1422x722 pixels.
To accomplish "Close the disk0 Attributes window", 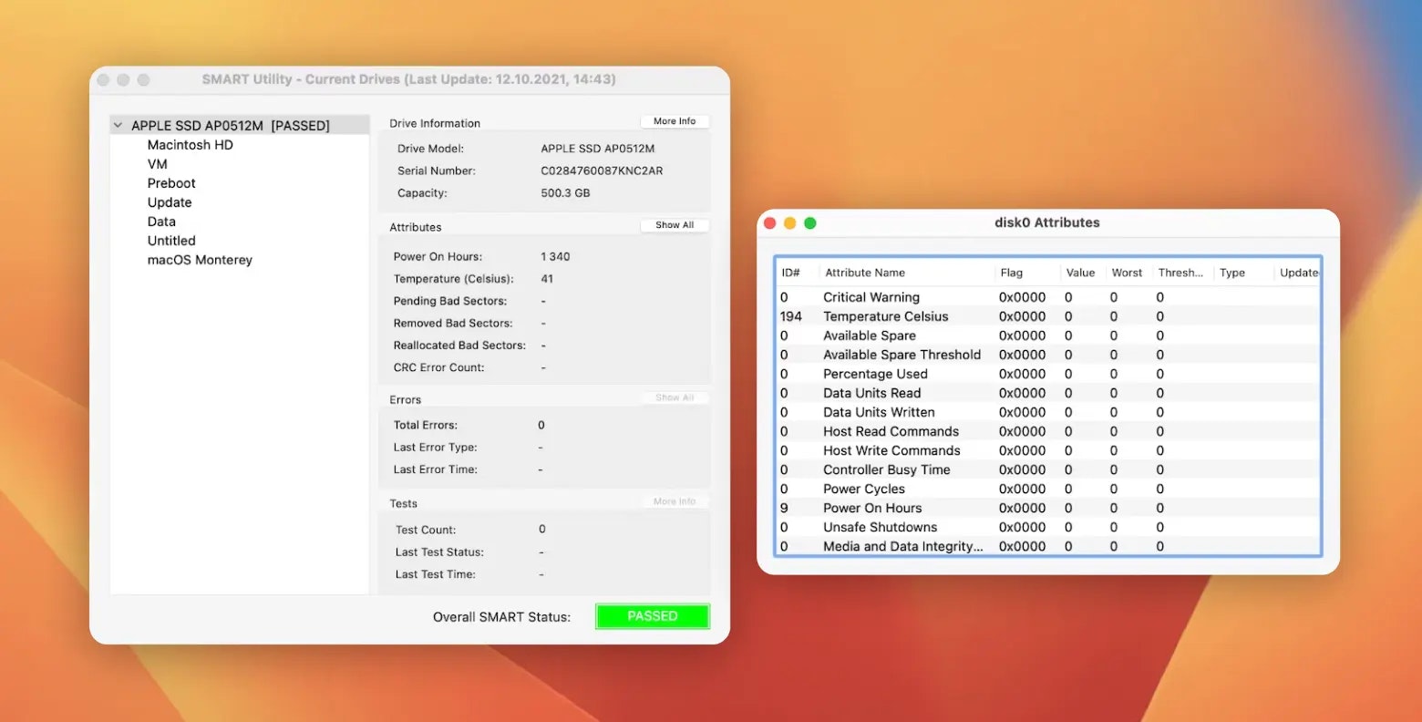I will click(770, 223).
